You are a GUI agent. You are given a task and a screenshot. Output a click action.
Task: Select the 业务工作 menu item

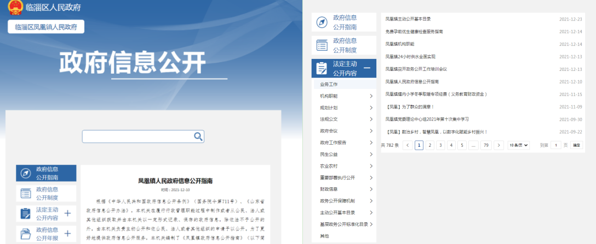pyautogui.click(x=329, y=85)
